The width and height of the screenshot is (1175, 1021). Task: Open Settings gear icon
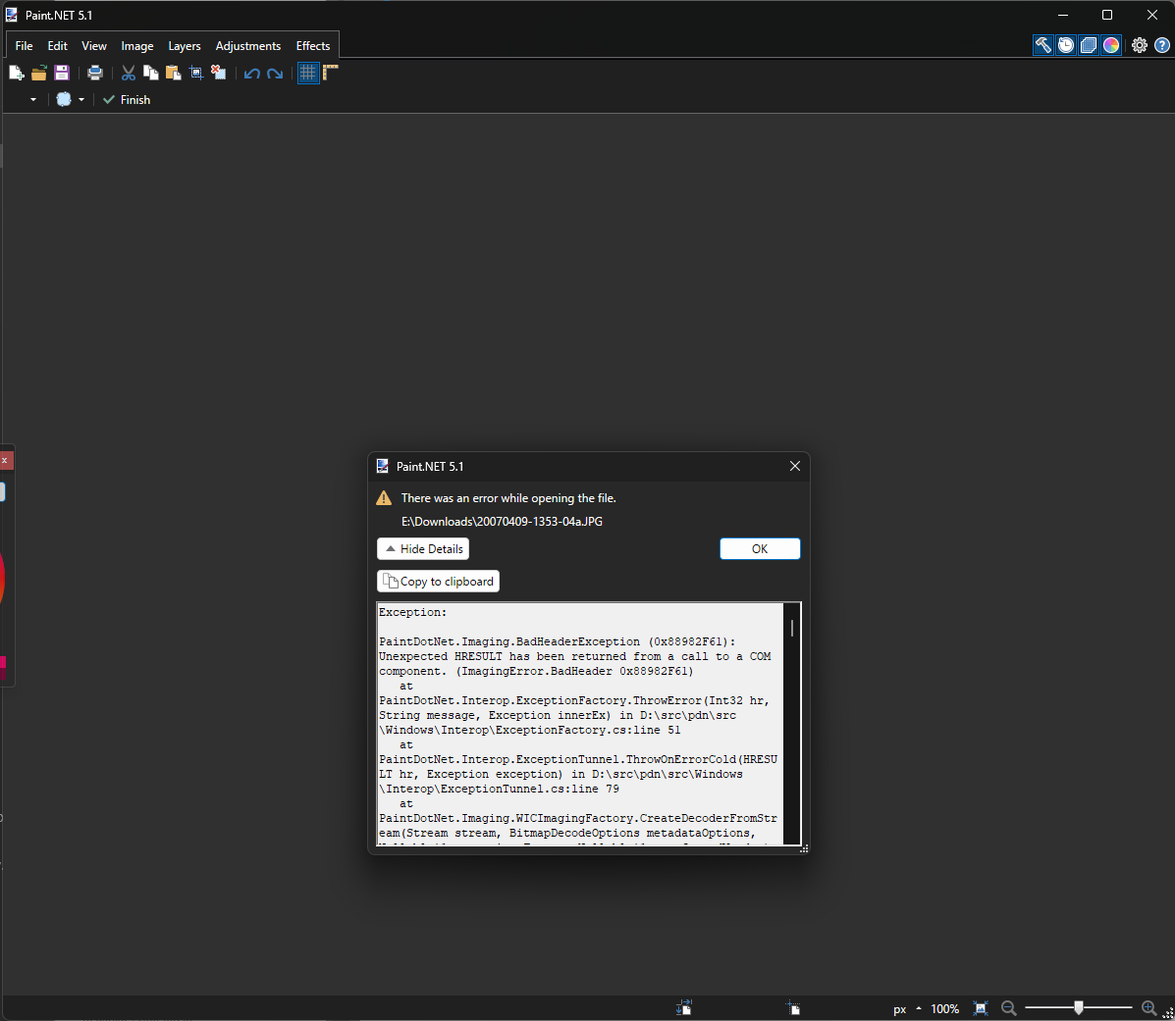[1139, 46]
